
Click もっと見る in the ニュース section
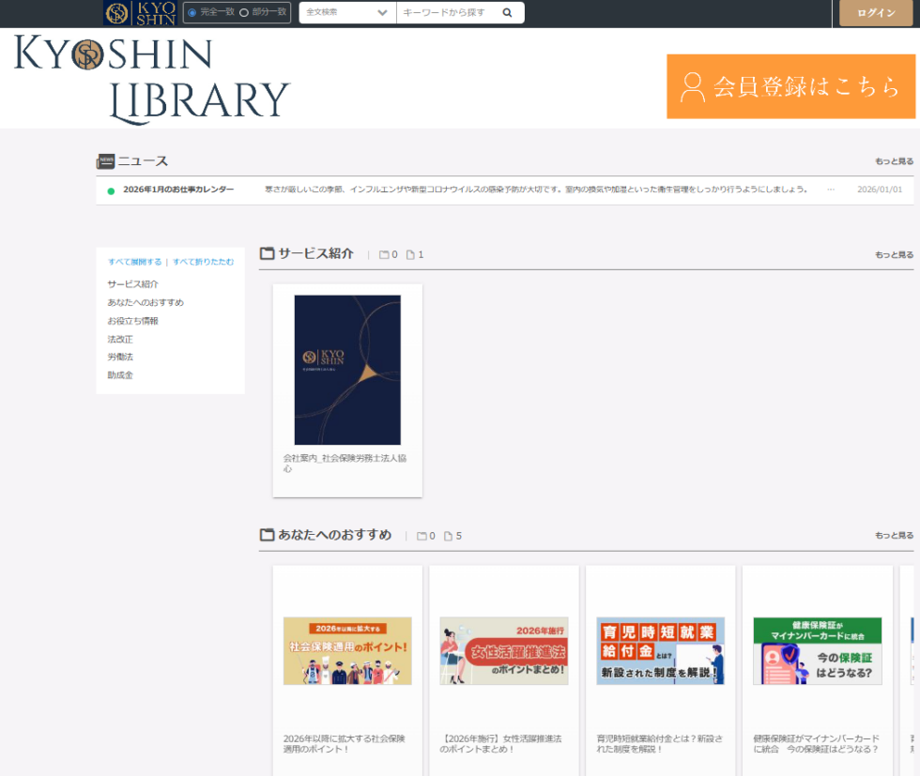(x=894, y=161)
